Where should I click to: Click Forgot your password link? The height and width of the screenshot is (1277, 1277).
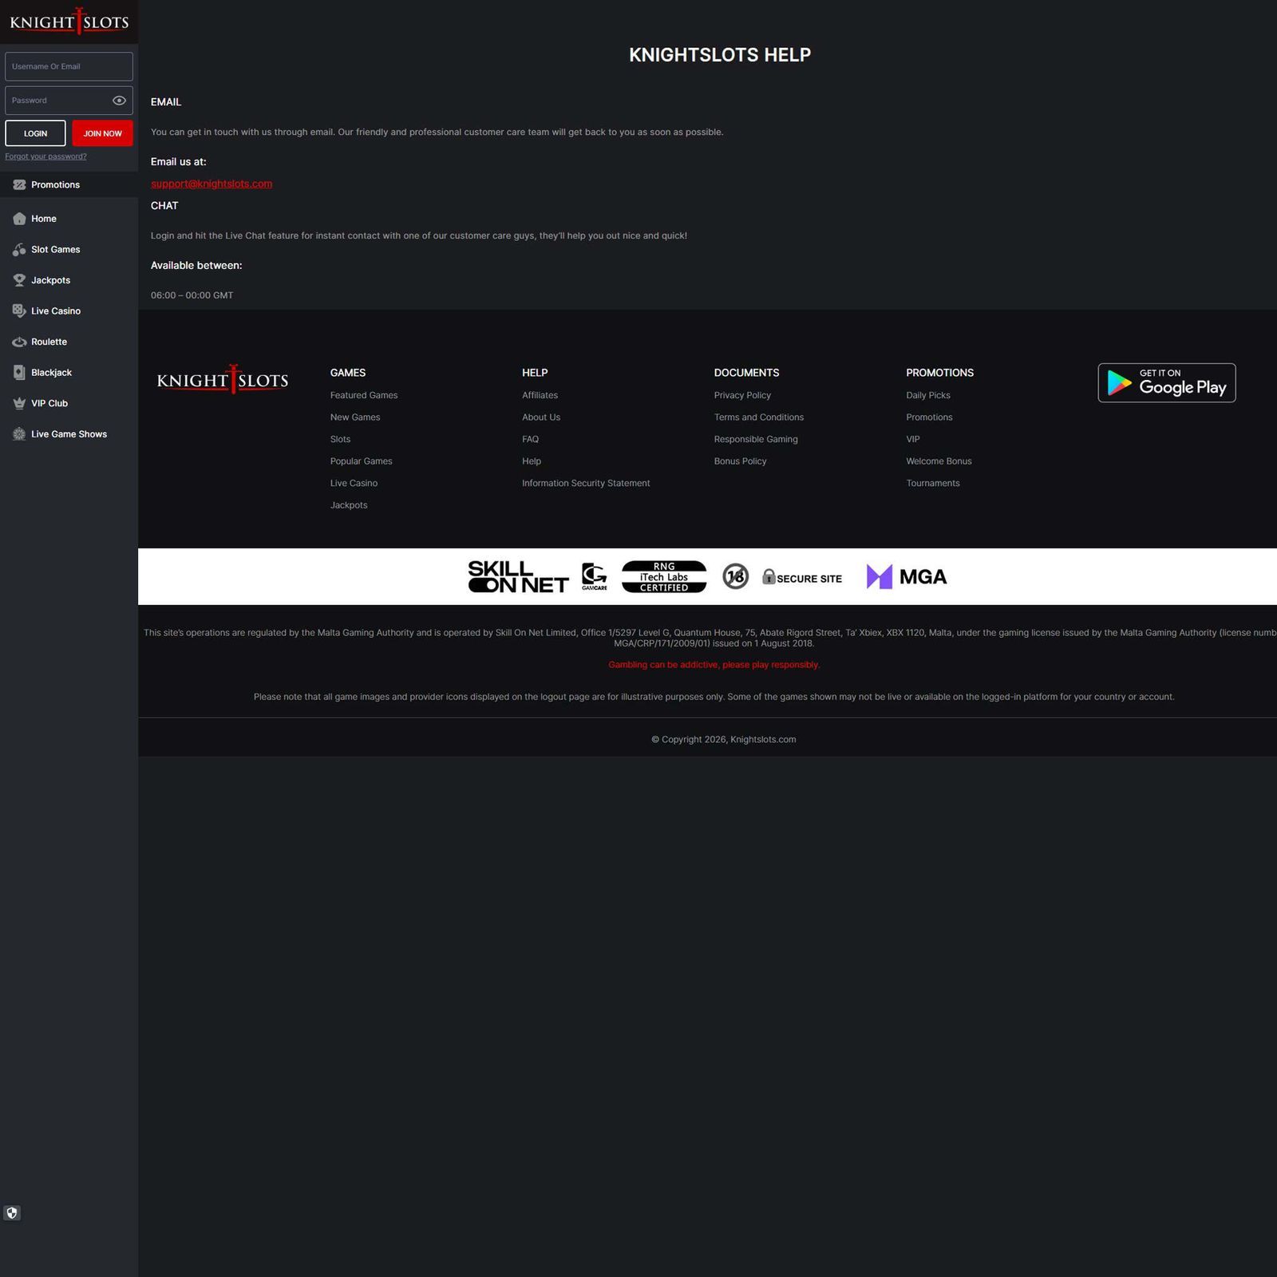tap(45, 156)
